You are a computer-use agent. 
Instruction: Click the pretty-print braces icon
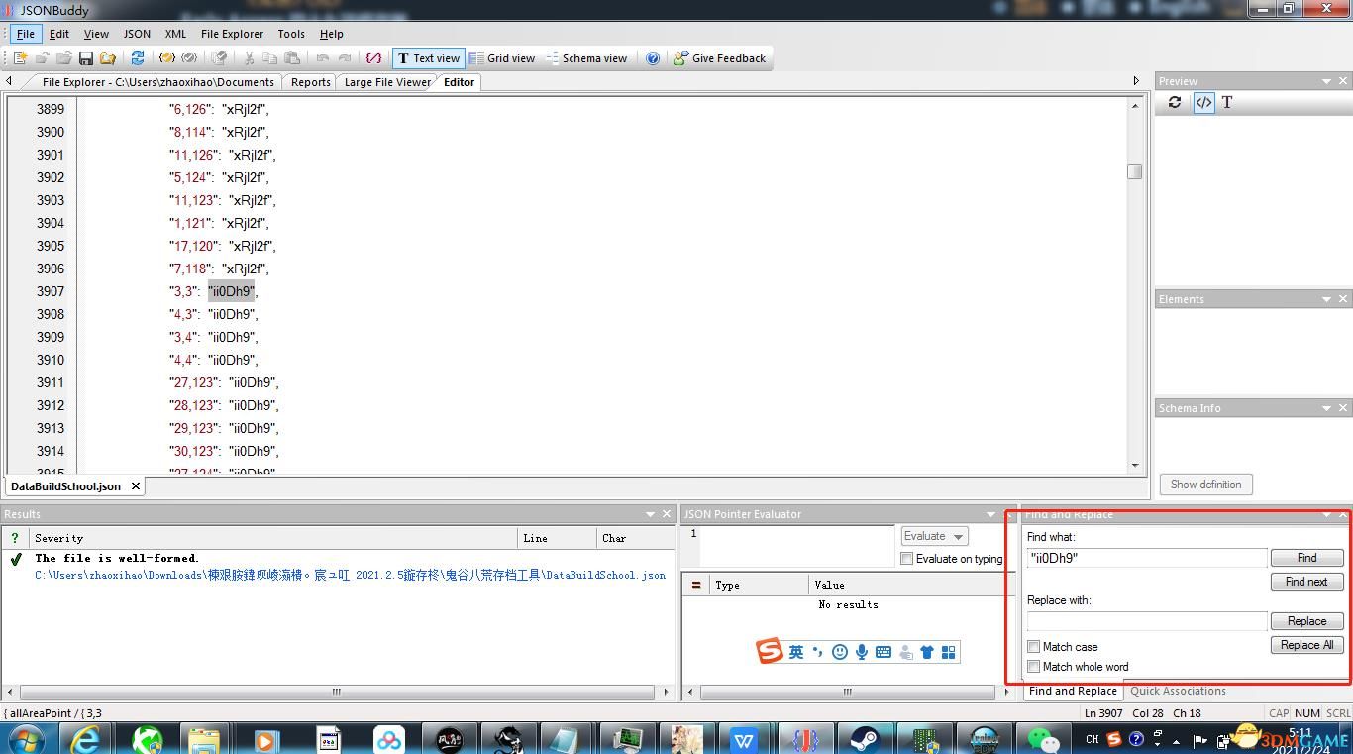pos(373,58)
